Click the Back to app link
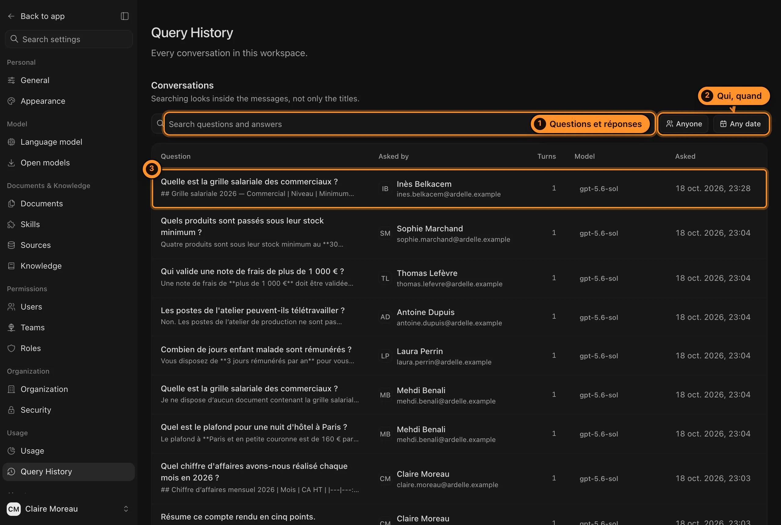This screenshot has height=525, width=781. click(42, 16)
